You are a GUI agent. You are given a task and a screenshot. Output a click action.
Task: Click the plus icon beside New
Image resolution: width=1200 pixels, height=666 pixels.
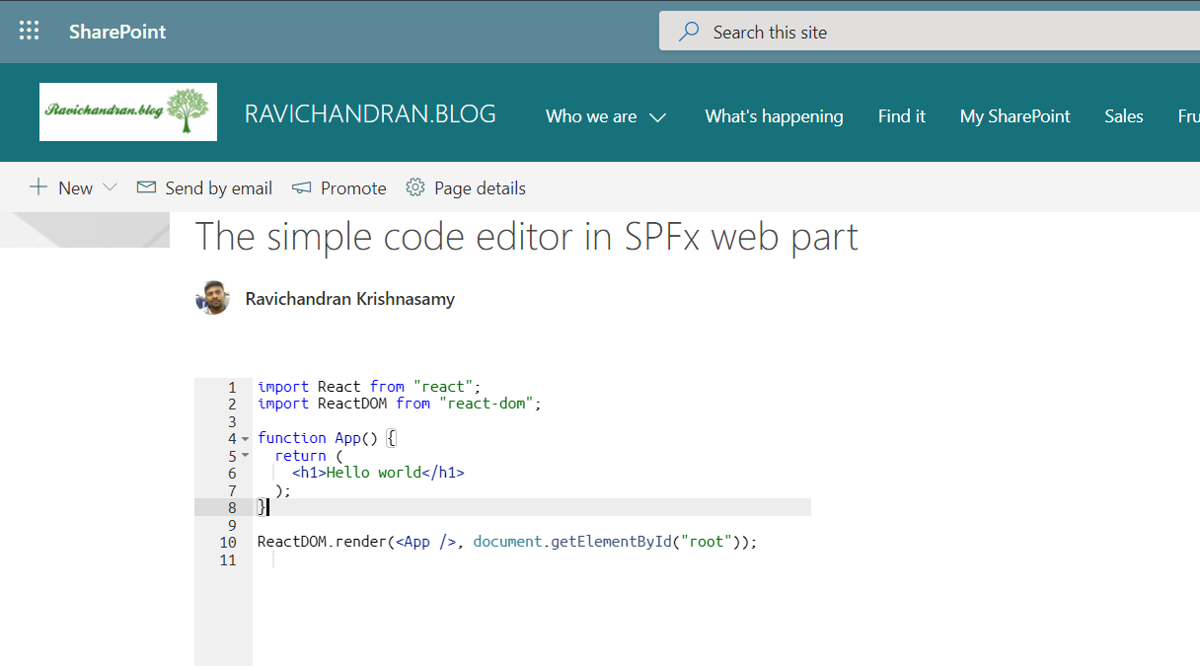(x=38, y=187)
